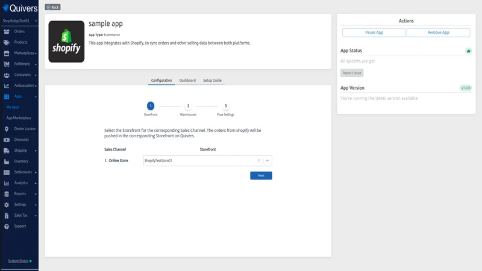Open the Support question mark icon
This screenshot has height=271, width=482.
[7, 226]
